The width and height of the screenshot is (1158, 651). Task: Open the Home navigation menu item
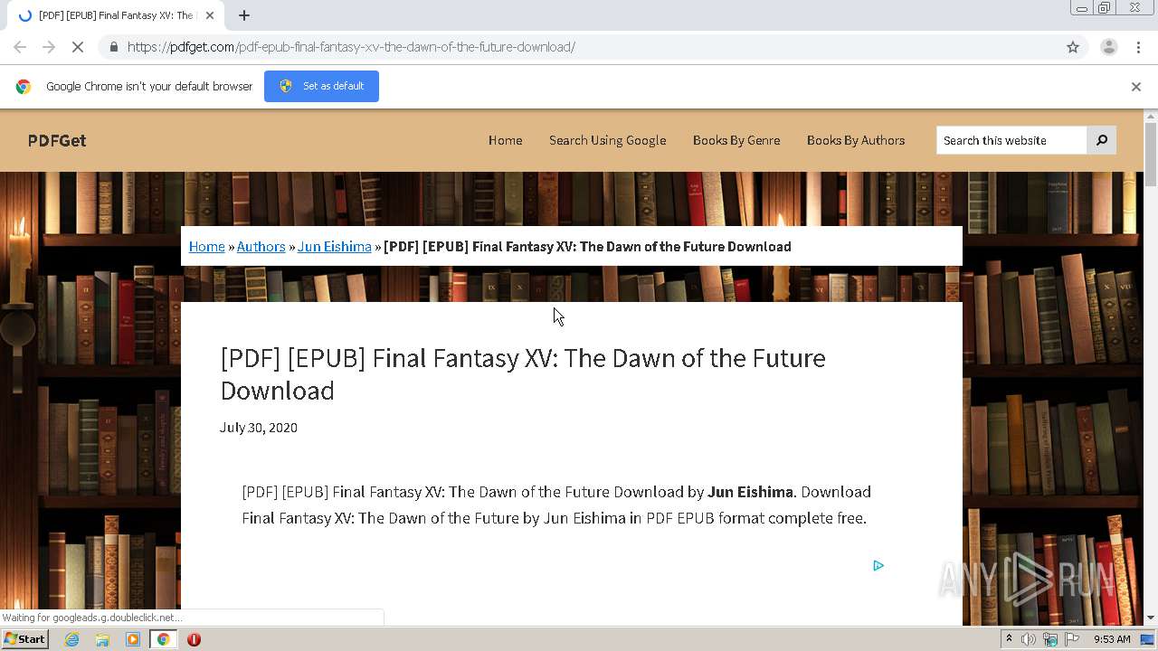click(505, 140)
